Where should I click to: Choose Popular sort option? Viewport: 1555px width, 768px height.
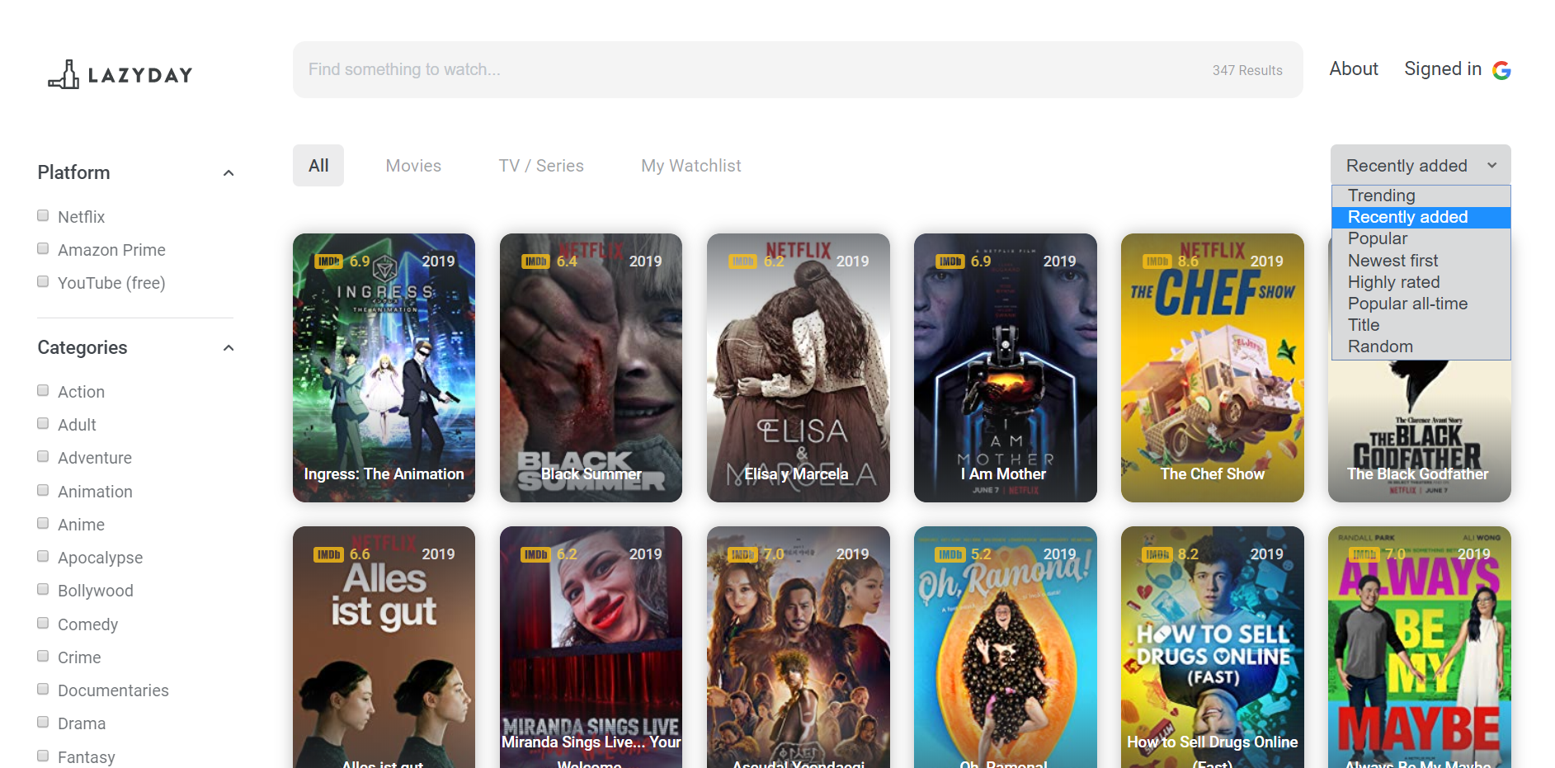pyautogui.click(x=1421, y=238)
